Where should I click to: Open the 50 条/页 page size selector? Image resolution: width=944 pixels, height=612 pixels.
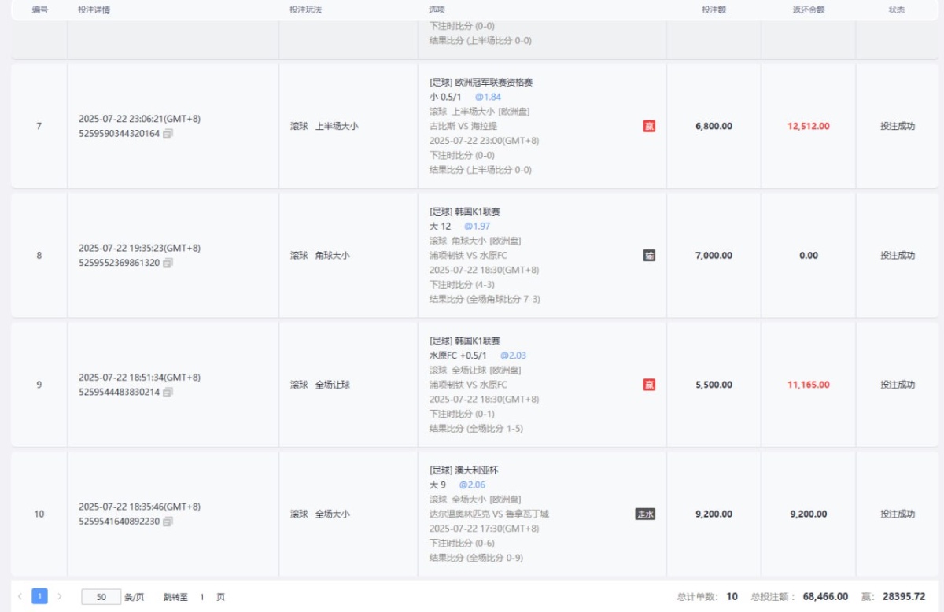click(x=101, y=597)
